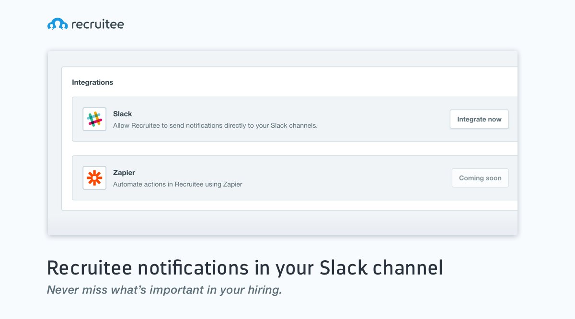This screenshot has width=575, height=319.
Task: Click the tagline "Never miss what's important in your hiring."
Action: 164,290
